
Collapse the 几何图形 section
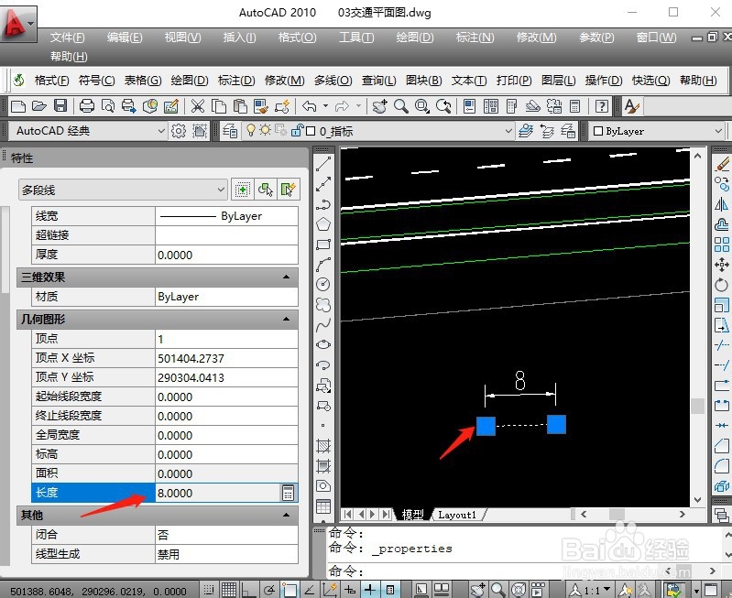click(286, 320)
